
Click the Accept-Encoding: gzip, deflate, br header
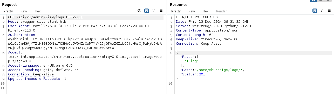tap(43, 70)
